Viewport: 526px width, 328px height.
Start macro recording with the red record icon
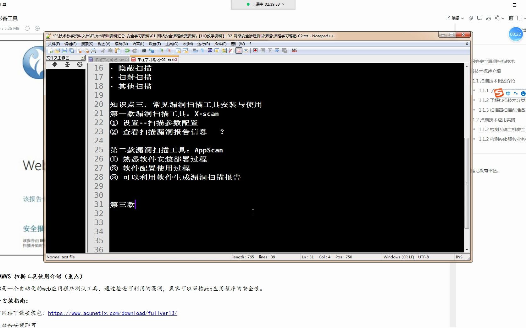coord(255,50)
